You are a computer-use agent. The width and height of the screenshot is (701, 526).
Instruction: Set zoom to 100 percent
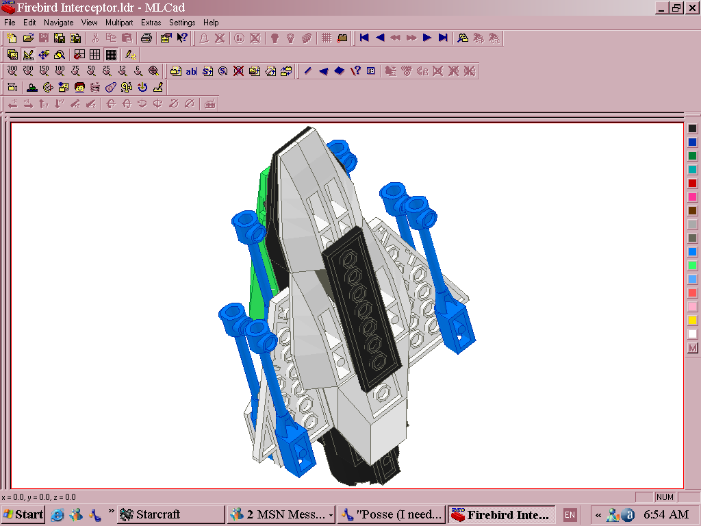[x=60, y=71]
